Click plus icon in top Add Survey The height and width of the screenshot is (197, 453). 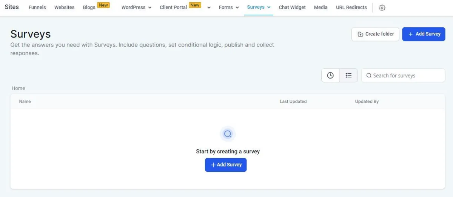pyautogui.click(x=411, y=34)
